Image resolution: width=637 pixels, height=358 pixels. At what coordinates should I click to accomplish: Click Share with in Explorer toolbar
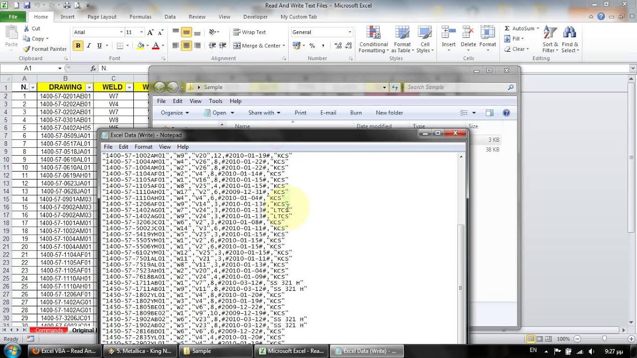point(264,113)
